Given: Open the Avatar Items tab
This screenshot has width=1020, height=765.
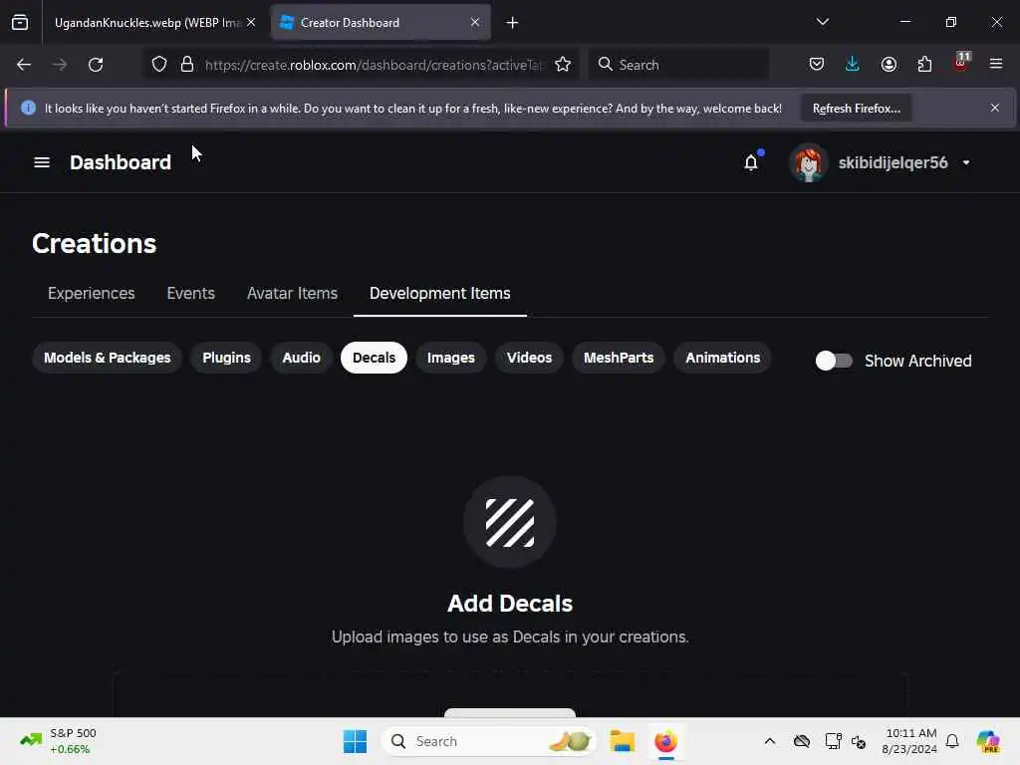Looking at the screenshot, I should coord(292,294).
